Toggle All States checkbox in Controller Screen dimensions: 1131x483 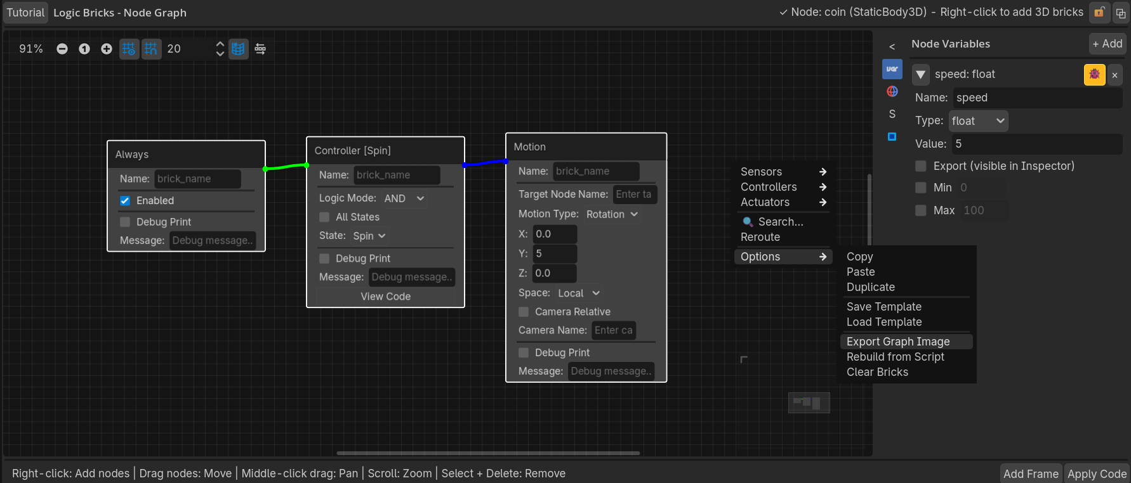[324, 217]
